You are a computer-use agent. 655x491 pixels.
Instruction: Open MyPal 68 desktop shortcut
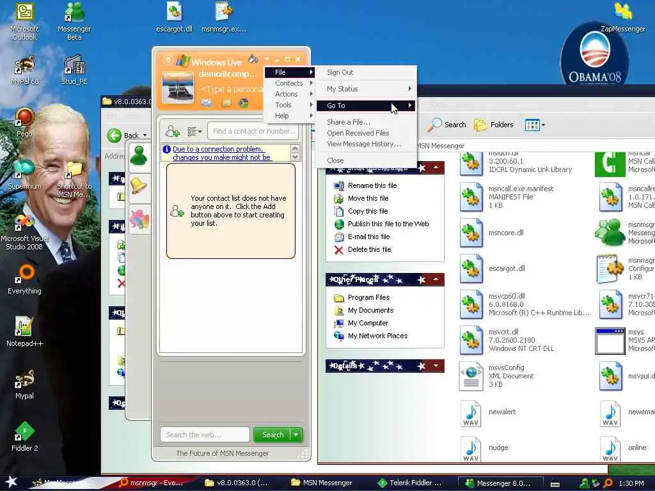(24, 70)
